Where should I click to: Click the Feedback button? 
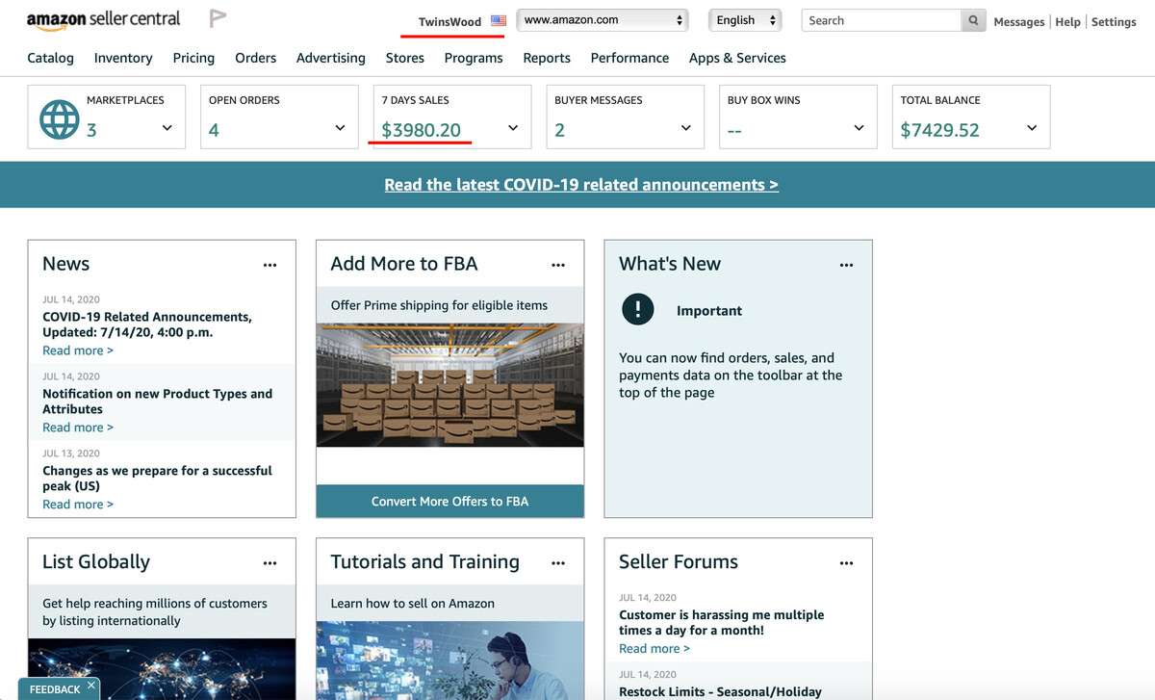55,689
